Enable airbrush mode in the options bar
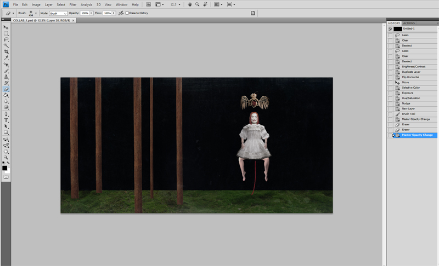The image size is (439, 266). click(121, 13)
